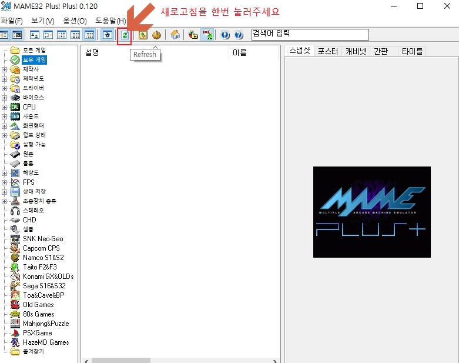Image resolution: width=459 pixels, height=363 pixels.
Task: Click the horizontal scrollbar in game list
Action: click(x=120, y=361)
